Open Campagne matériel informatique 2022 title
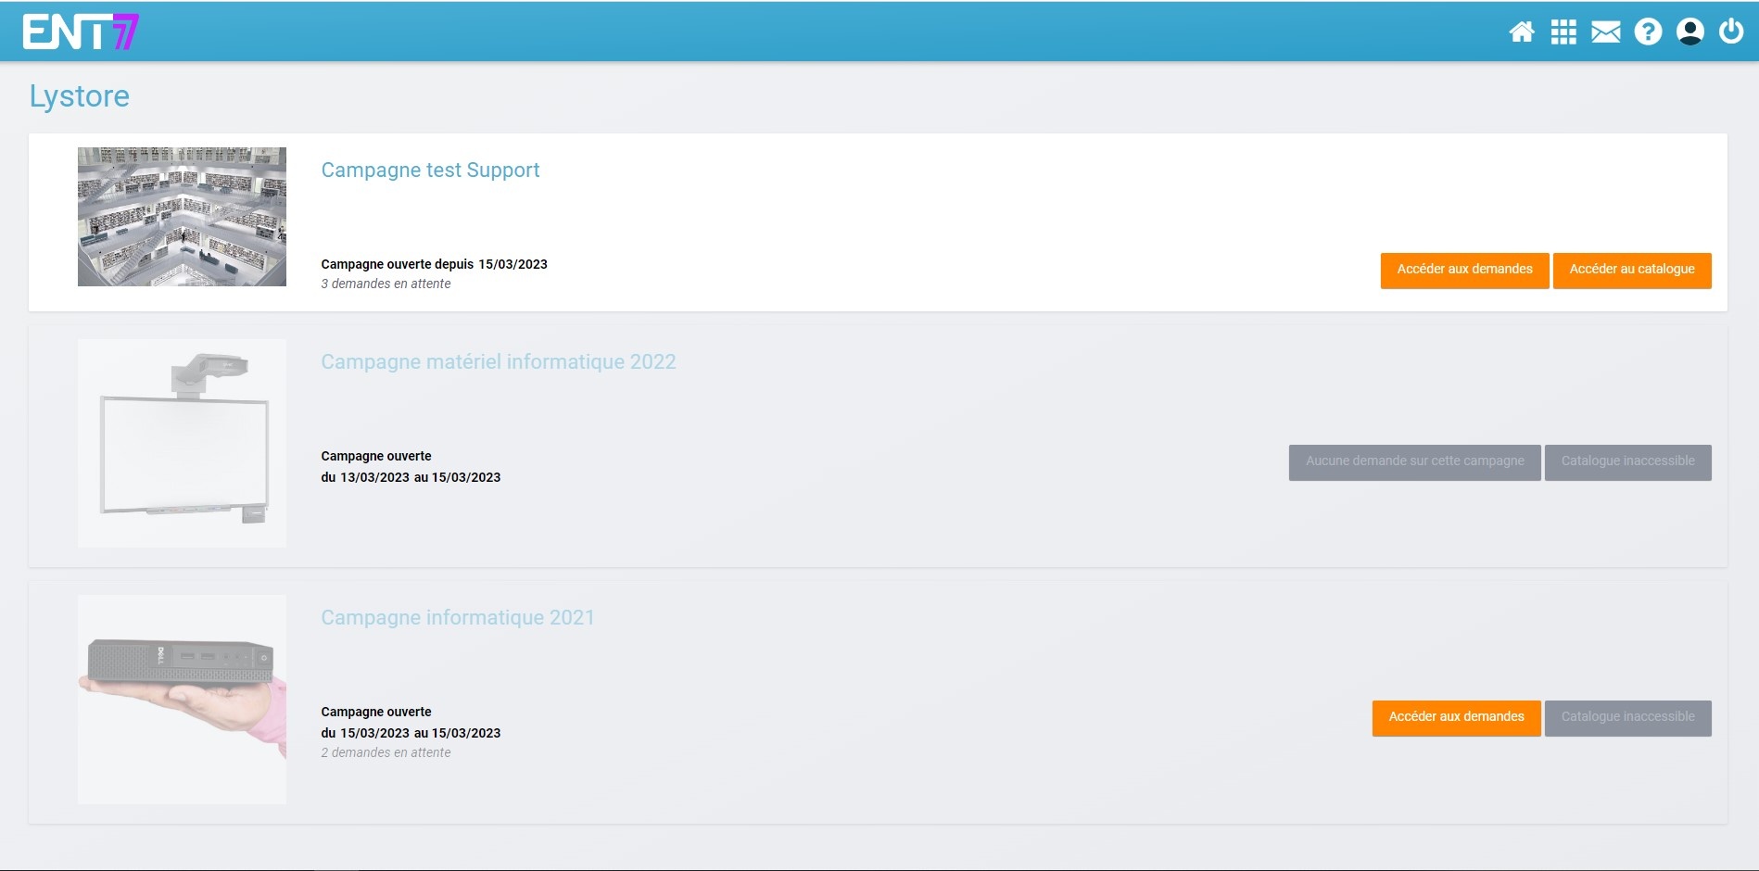 point(499,362)
